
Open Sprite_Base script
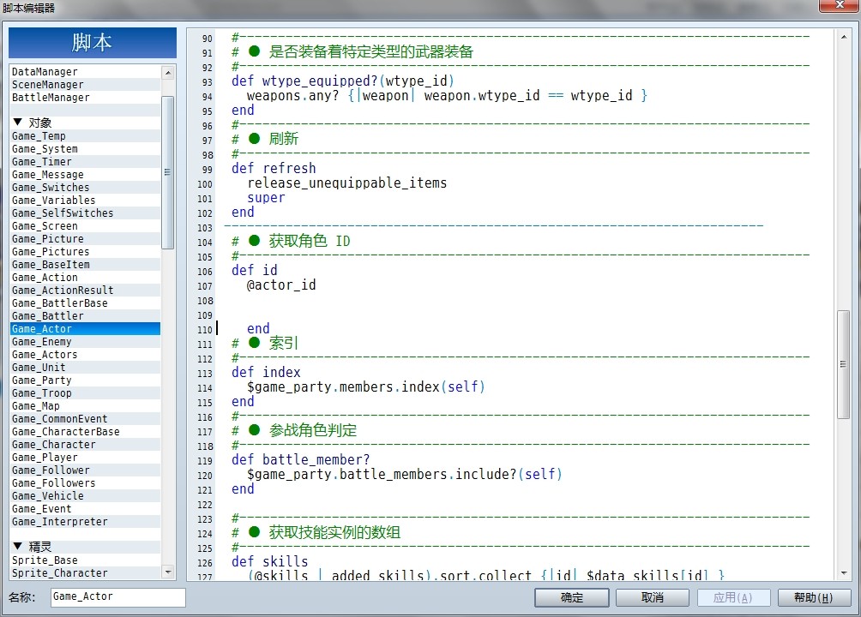[85, 560]
